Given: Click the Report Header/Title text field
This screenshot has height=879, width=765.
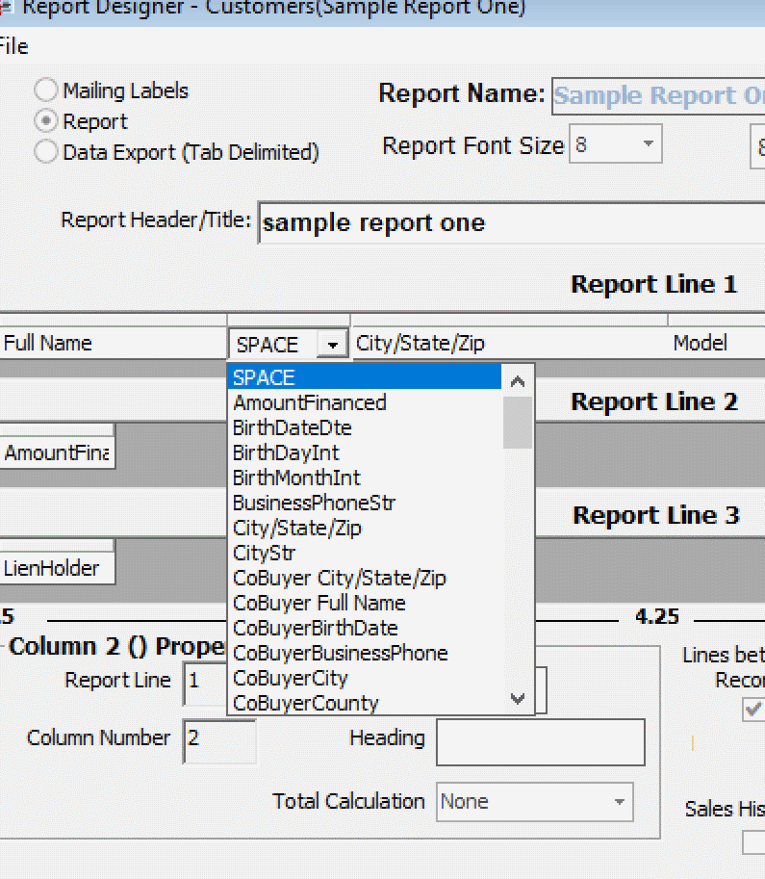Looking at the screenshot, I should pyautogui.click(x=512, y=223).
